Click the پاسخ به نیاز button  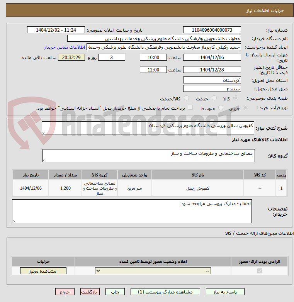click(x=225, y=292)
